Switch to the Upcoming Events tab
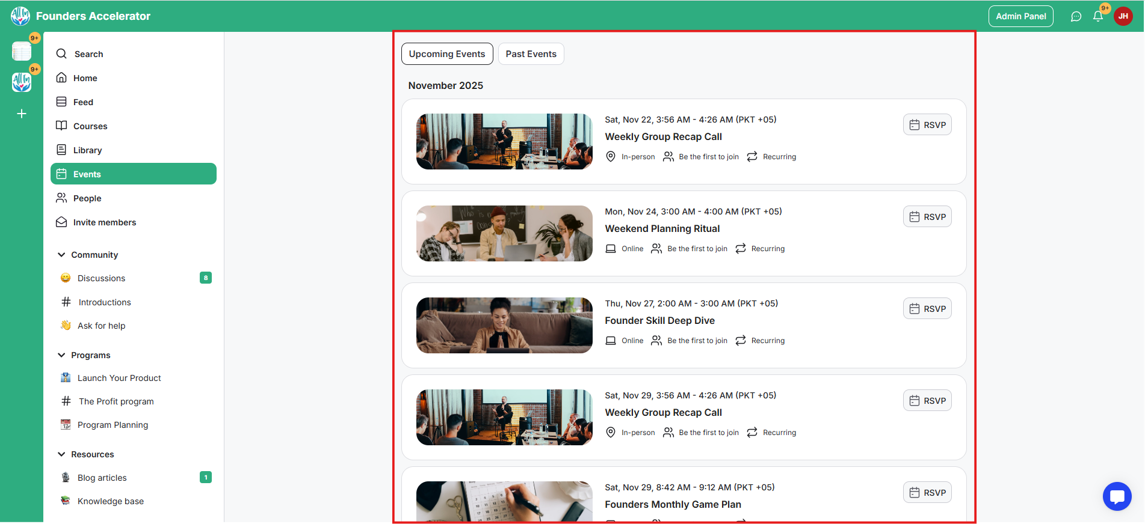This screenshot has height=524, width=1145. tap(447, 53)
